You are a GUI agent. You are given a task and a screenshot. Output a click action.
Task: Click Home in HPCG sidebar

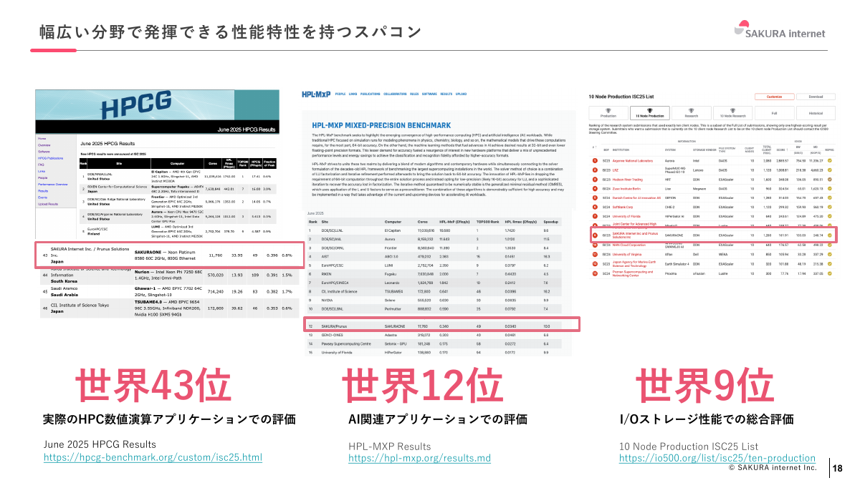[x=42, y=138]
